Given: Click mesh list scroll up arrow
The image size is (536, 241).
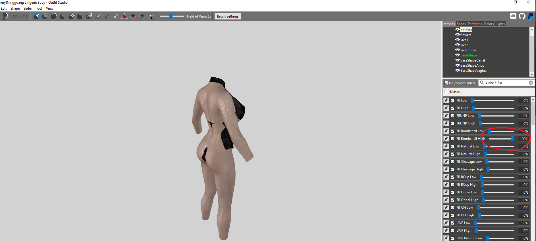Looking at the screenshot, I should point(532,29).
